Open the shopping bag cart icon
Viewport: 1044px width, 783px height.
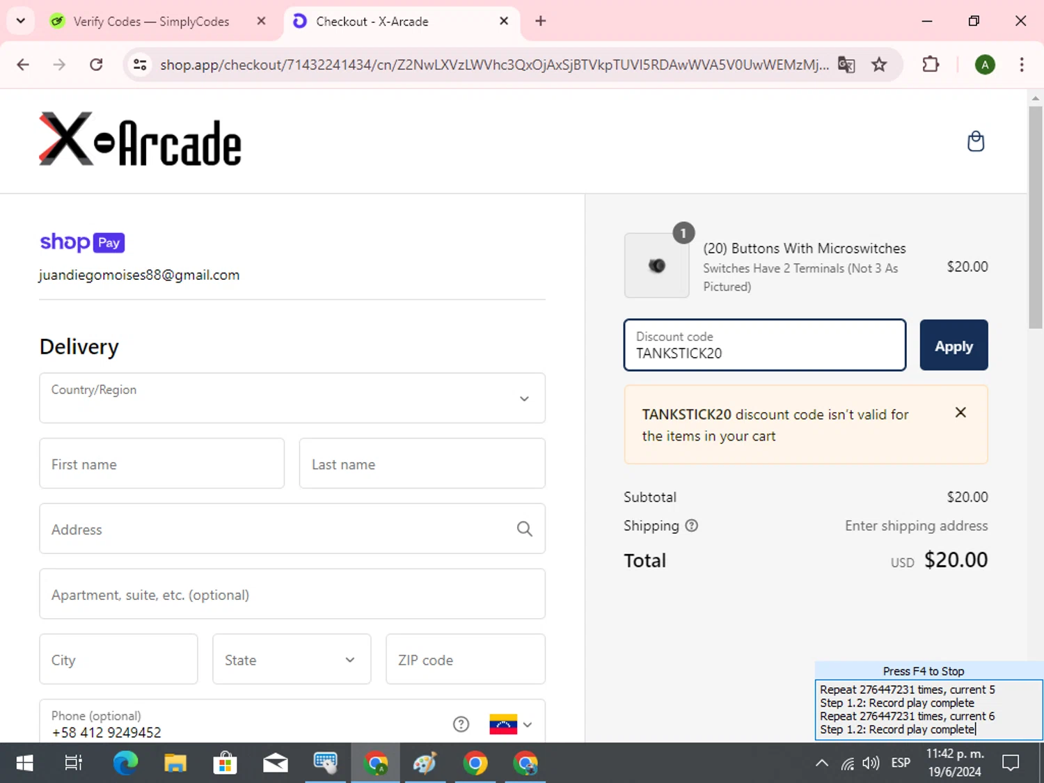[976, 141]
